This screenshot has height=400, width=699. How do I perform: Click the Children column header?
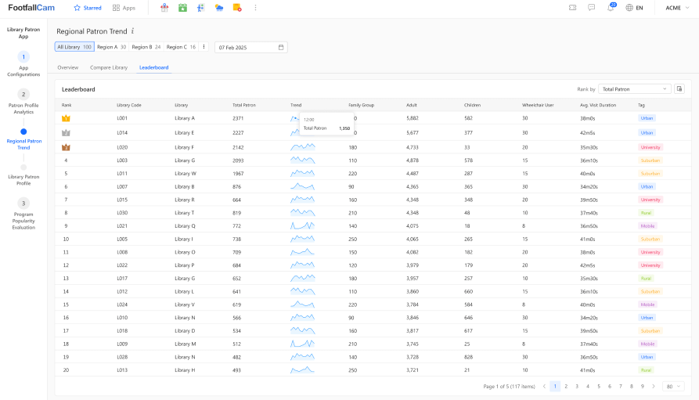click(x=472, y=105)
